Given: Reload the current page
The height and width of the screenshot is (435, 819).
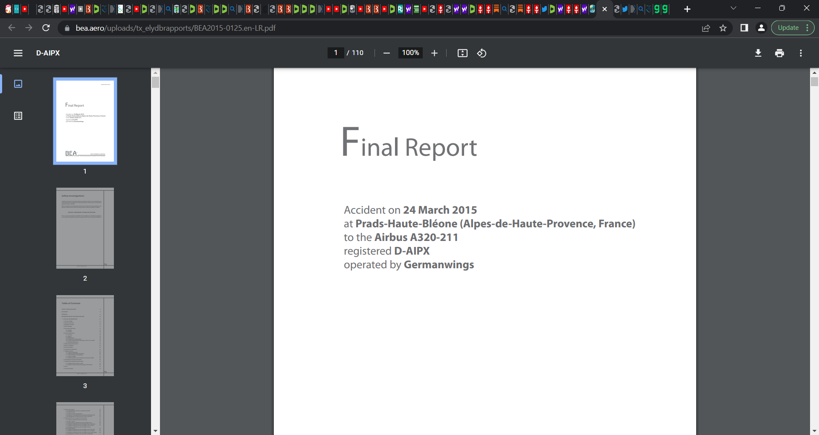Looking at the screenshot, I should coord(46,28).
